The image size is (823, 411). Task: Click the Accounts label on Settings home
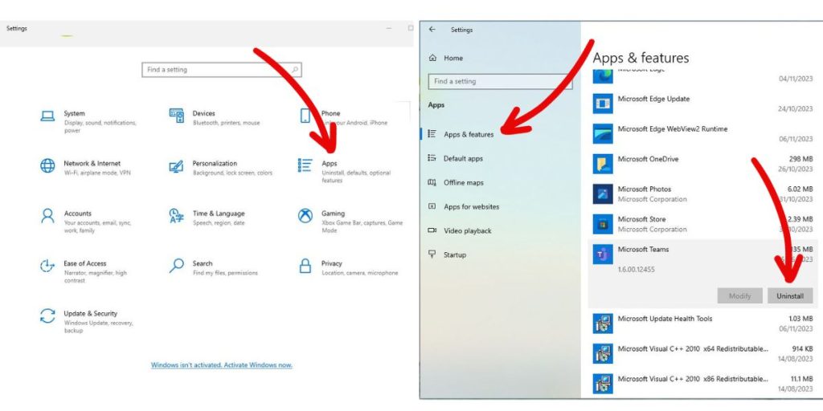click(78, 214)
